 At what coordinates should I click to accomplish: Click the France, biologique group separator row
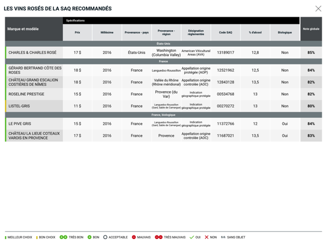[163, 115]
